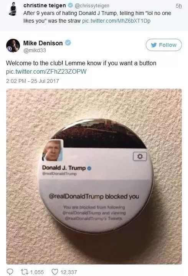Open the Mike Denison display name
This screenshot has height=276, width=188.
(43, 43)
